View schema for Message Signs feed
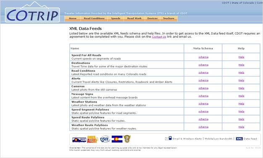 [203, 96]
